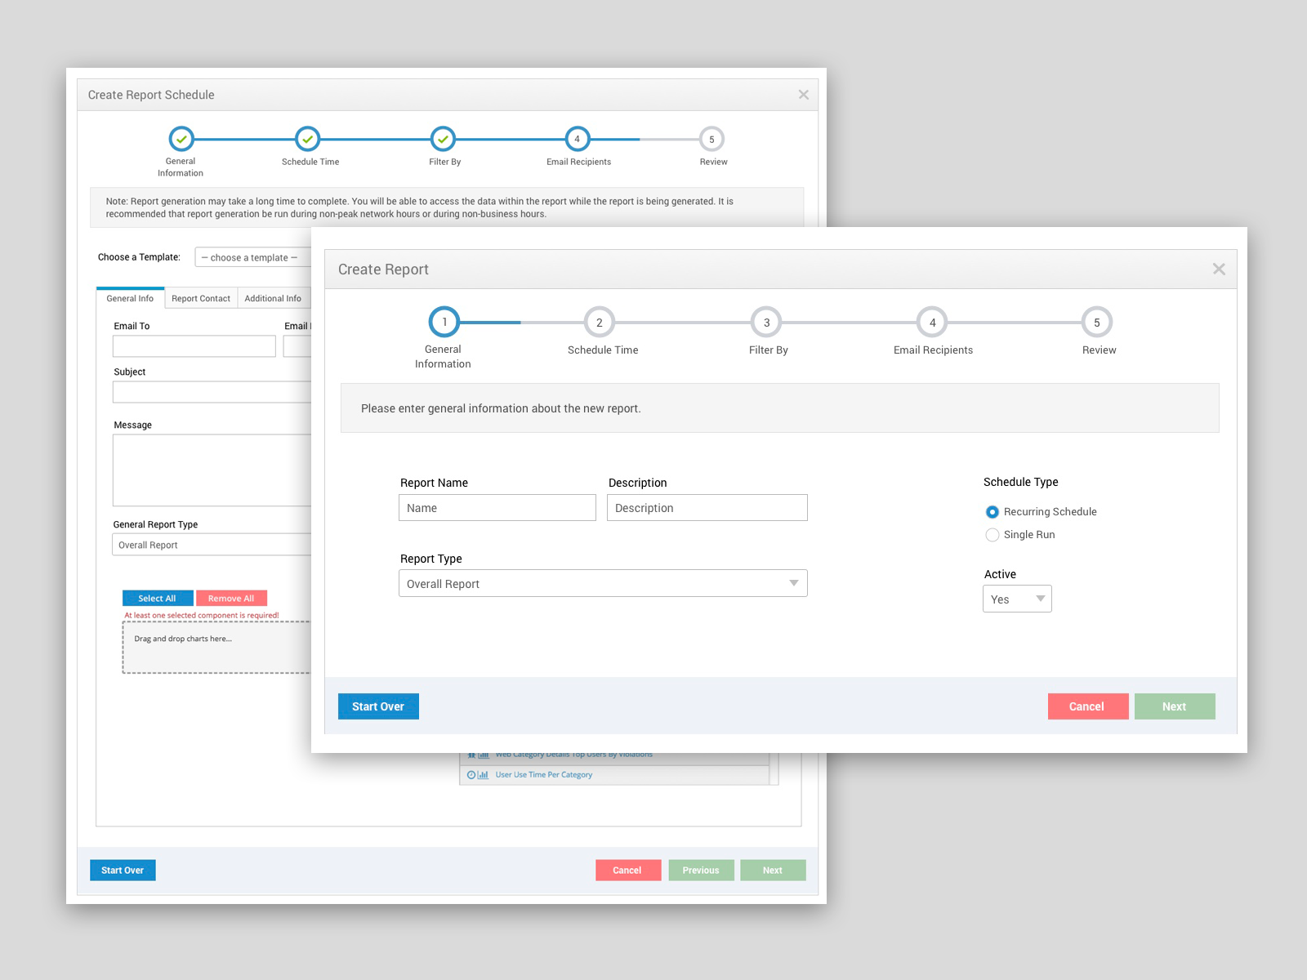Switch to the Report Contact tab
Screen dimensions: 1307x980
tap(201, 298)
